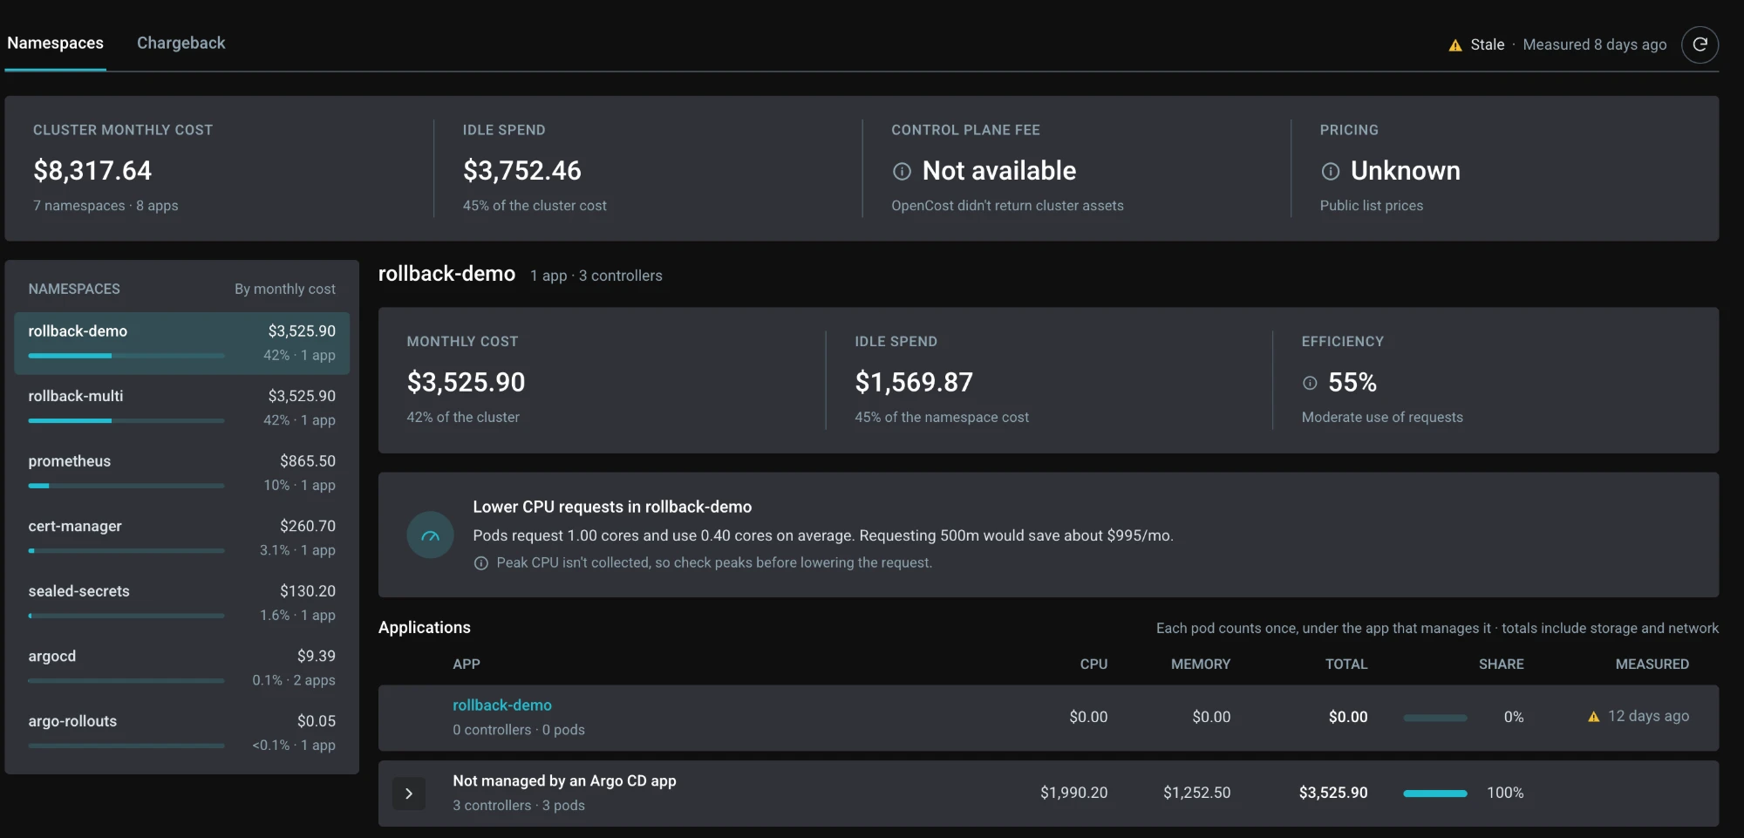The height and width of the screenshot is (838, 1744).
Task: Click the 12 days ago measured value
Action: coord(1648,716)
